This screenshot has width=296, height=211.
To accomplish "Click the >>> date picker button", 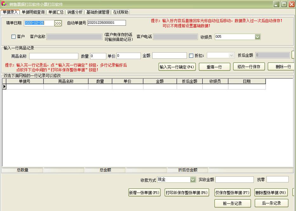I will pyautogui.click(x=58, y=23).
